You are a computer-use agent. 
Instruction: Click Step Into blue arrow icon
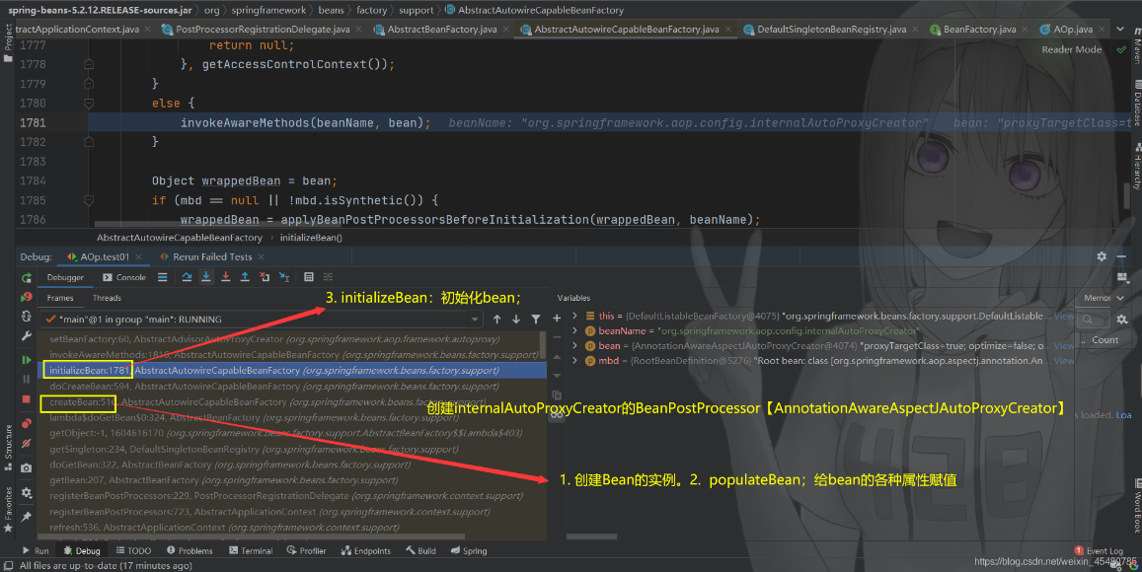pyautogui.click(x=206, y=277)
